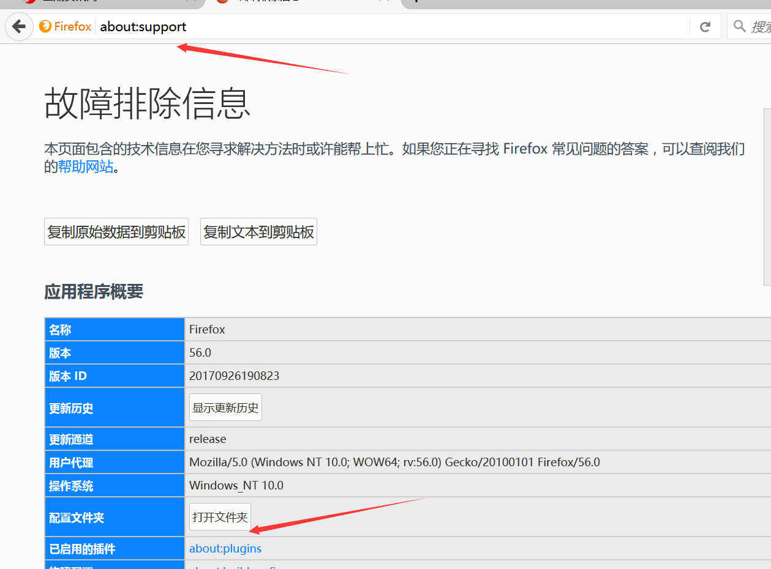Select the 名称 row header
The height and width of the screenshot is (569, 771).
(x=115, y=329)
